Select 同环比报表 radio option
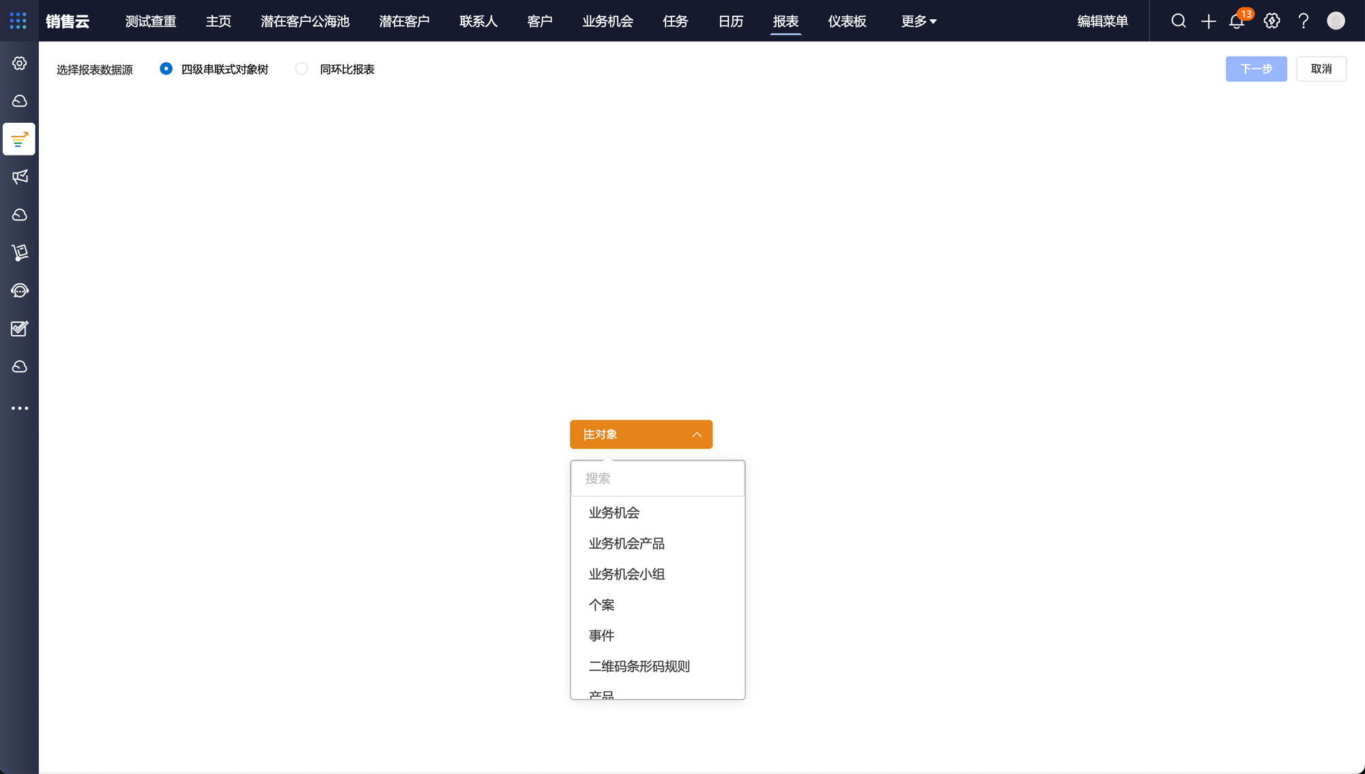This screenshot has height=774, width=1365. click(302, 69)
